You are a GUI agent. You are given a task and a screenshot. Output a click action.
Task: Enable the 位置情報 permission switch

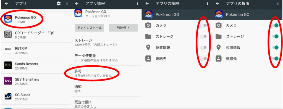(x=203, y=47)
